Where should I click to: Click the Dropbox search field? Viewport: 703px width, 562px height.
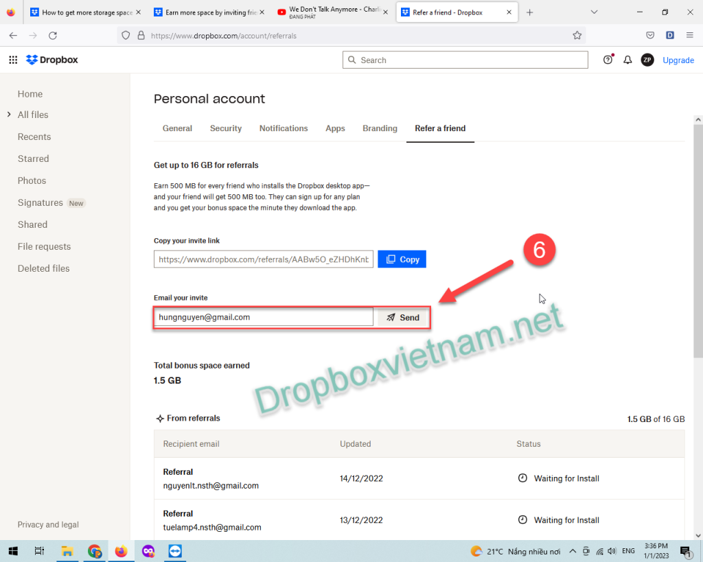[x=465, y=60]
